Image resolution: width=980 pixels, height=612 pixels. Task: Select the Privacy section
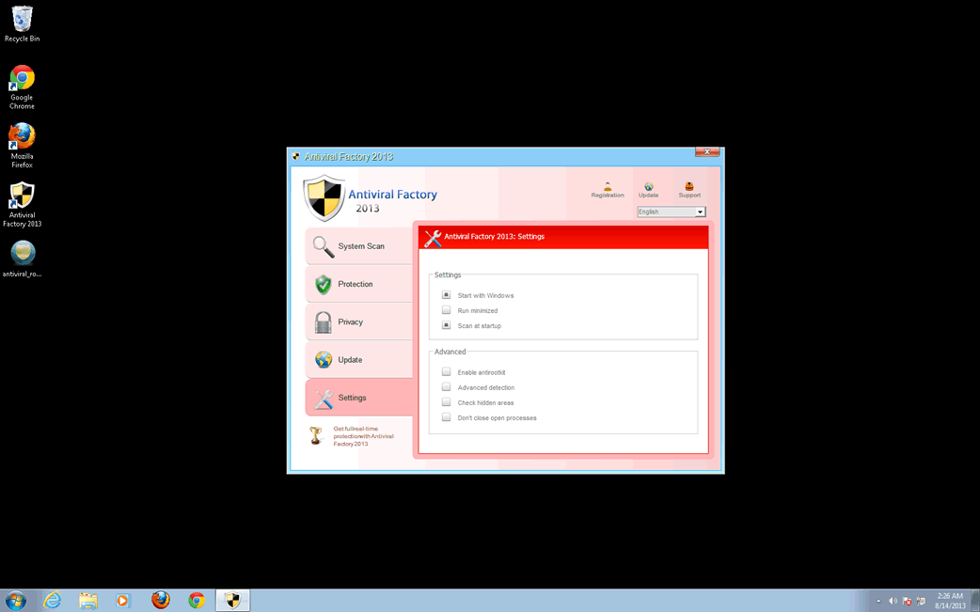[359, 322]
